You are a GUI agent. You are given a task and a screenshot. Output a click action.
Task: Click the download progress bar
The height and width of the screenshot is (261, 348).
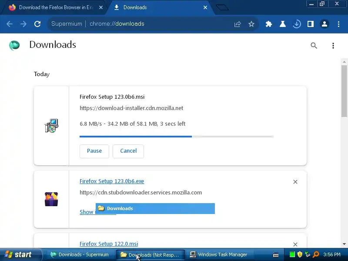177,137
